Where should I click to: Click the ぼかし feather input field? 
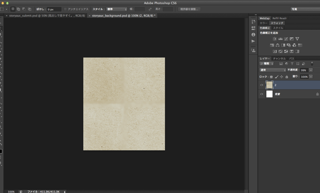coord(54,10)
